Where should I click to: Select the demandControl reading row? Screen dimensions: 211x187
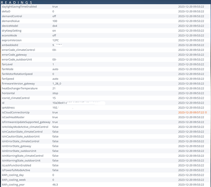tap(105, 16)
